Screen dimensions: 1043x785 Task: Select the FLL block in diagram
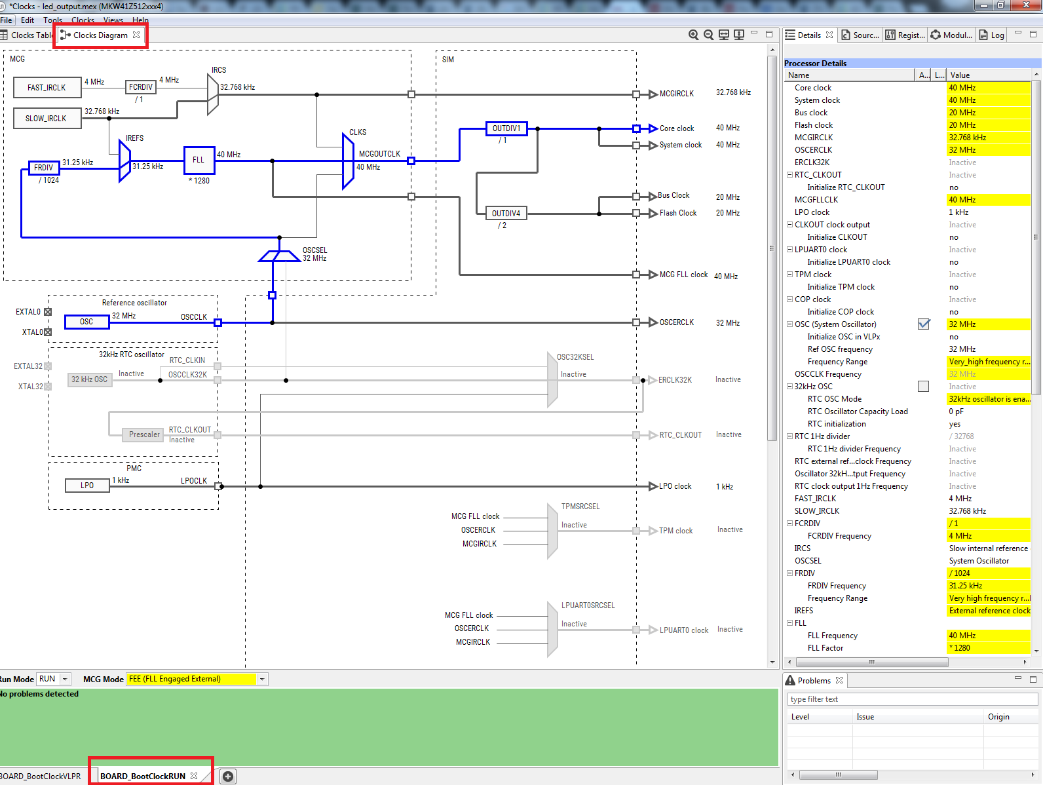click(x=199, y=161)
